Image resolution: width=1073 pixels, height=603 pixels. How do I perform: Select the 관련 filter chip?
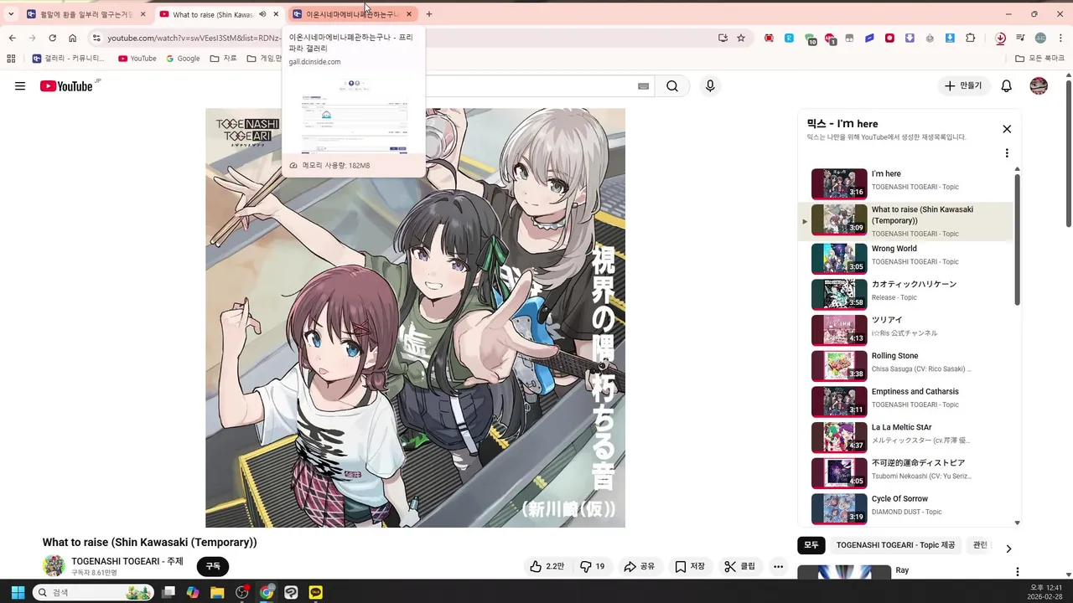(x=979, y=545)
